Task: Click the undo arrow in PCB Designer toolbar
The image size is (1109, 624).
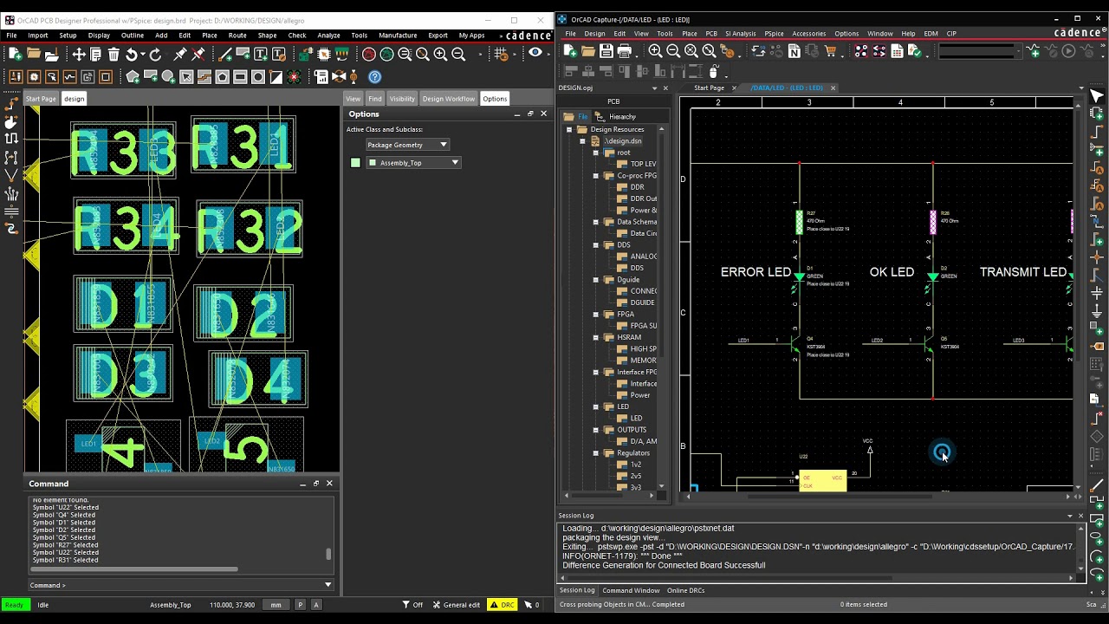Action: [131, 54]
